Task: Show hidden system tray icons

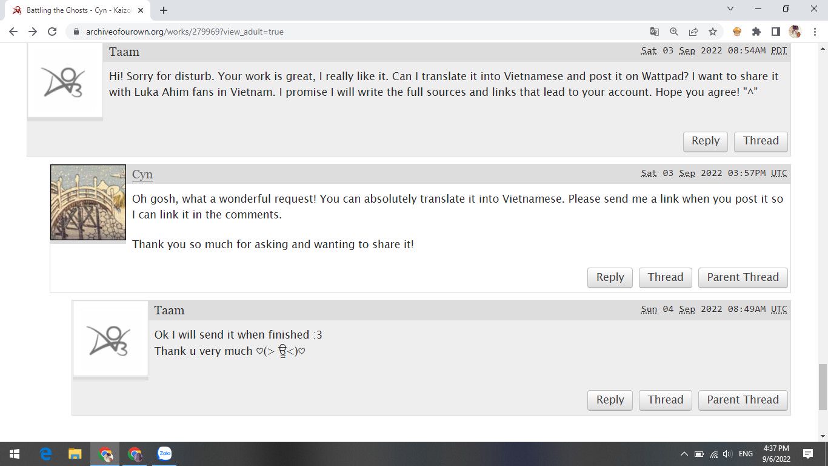Action: click(684, 454)
